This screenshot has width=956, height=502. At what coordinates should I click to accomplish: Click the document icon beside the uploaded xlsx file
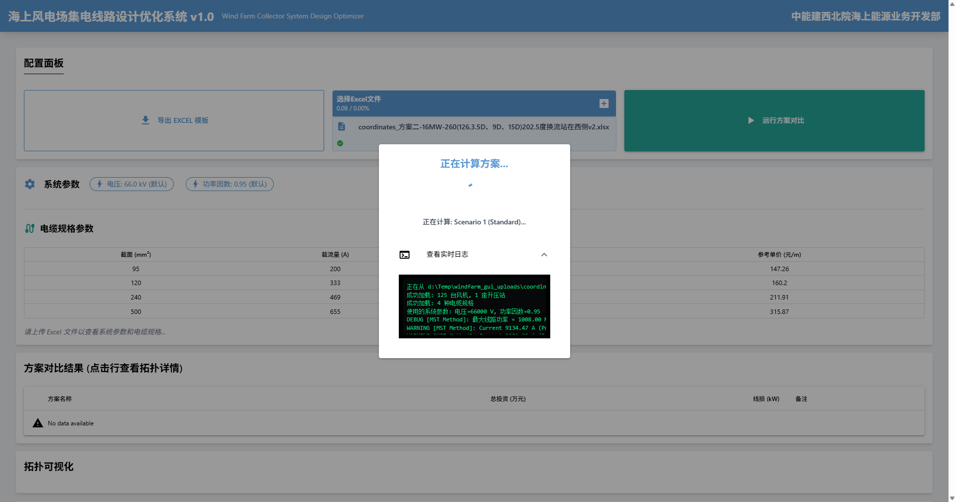[x=342, y=126]
